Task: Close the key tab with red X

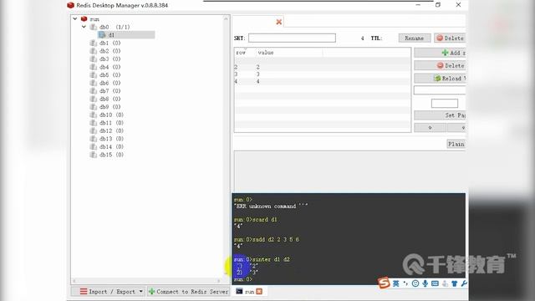Action: click(278, 22)
